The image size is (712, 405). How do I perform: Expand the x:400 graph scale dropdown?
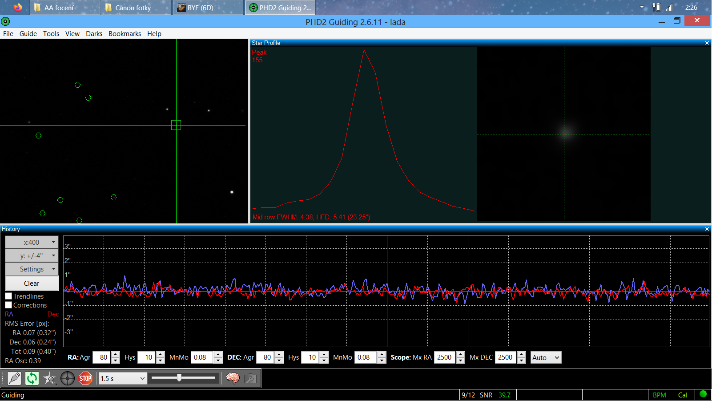tap(32, 242)
